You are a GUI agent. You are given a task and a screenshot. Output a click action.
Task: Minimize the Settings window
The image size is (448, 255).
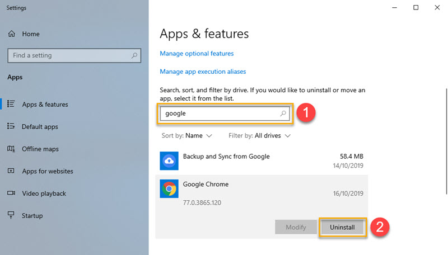click(x=395, y=8)
